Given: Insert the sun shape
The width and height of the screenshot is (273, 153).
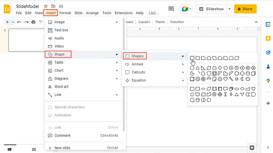Looking at the screenshot, I should click(x=237, y=79).
